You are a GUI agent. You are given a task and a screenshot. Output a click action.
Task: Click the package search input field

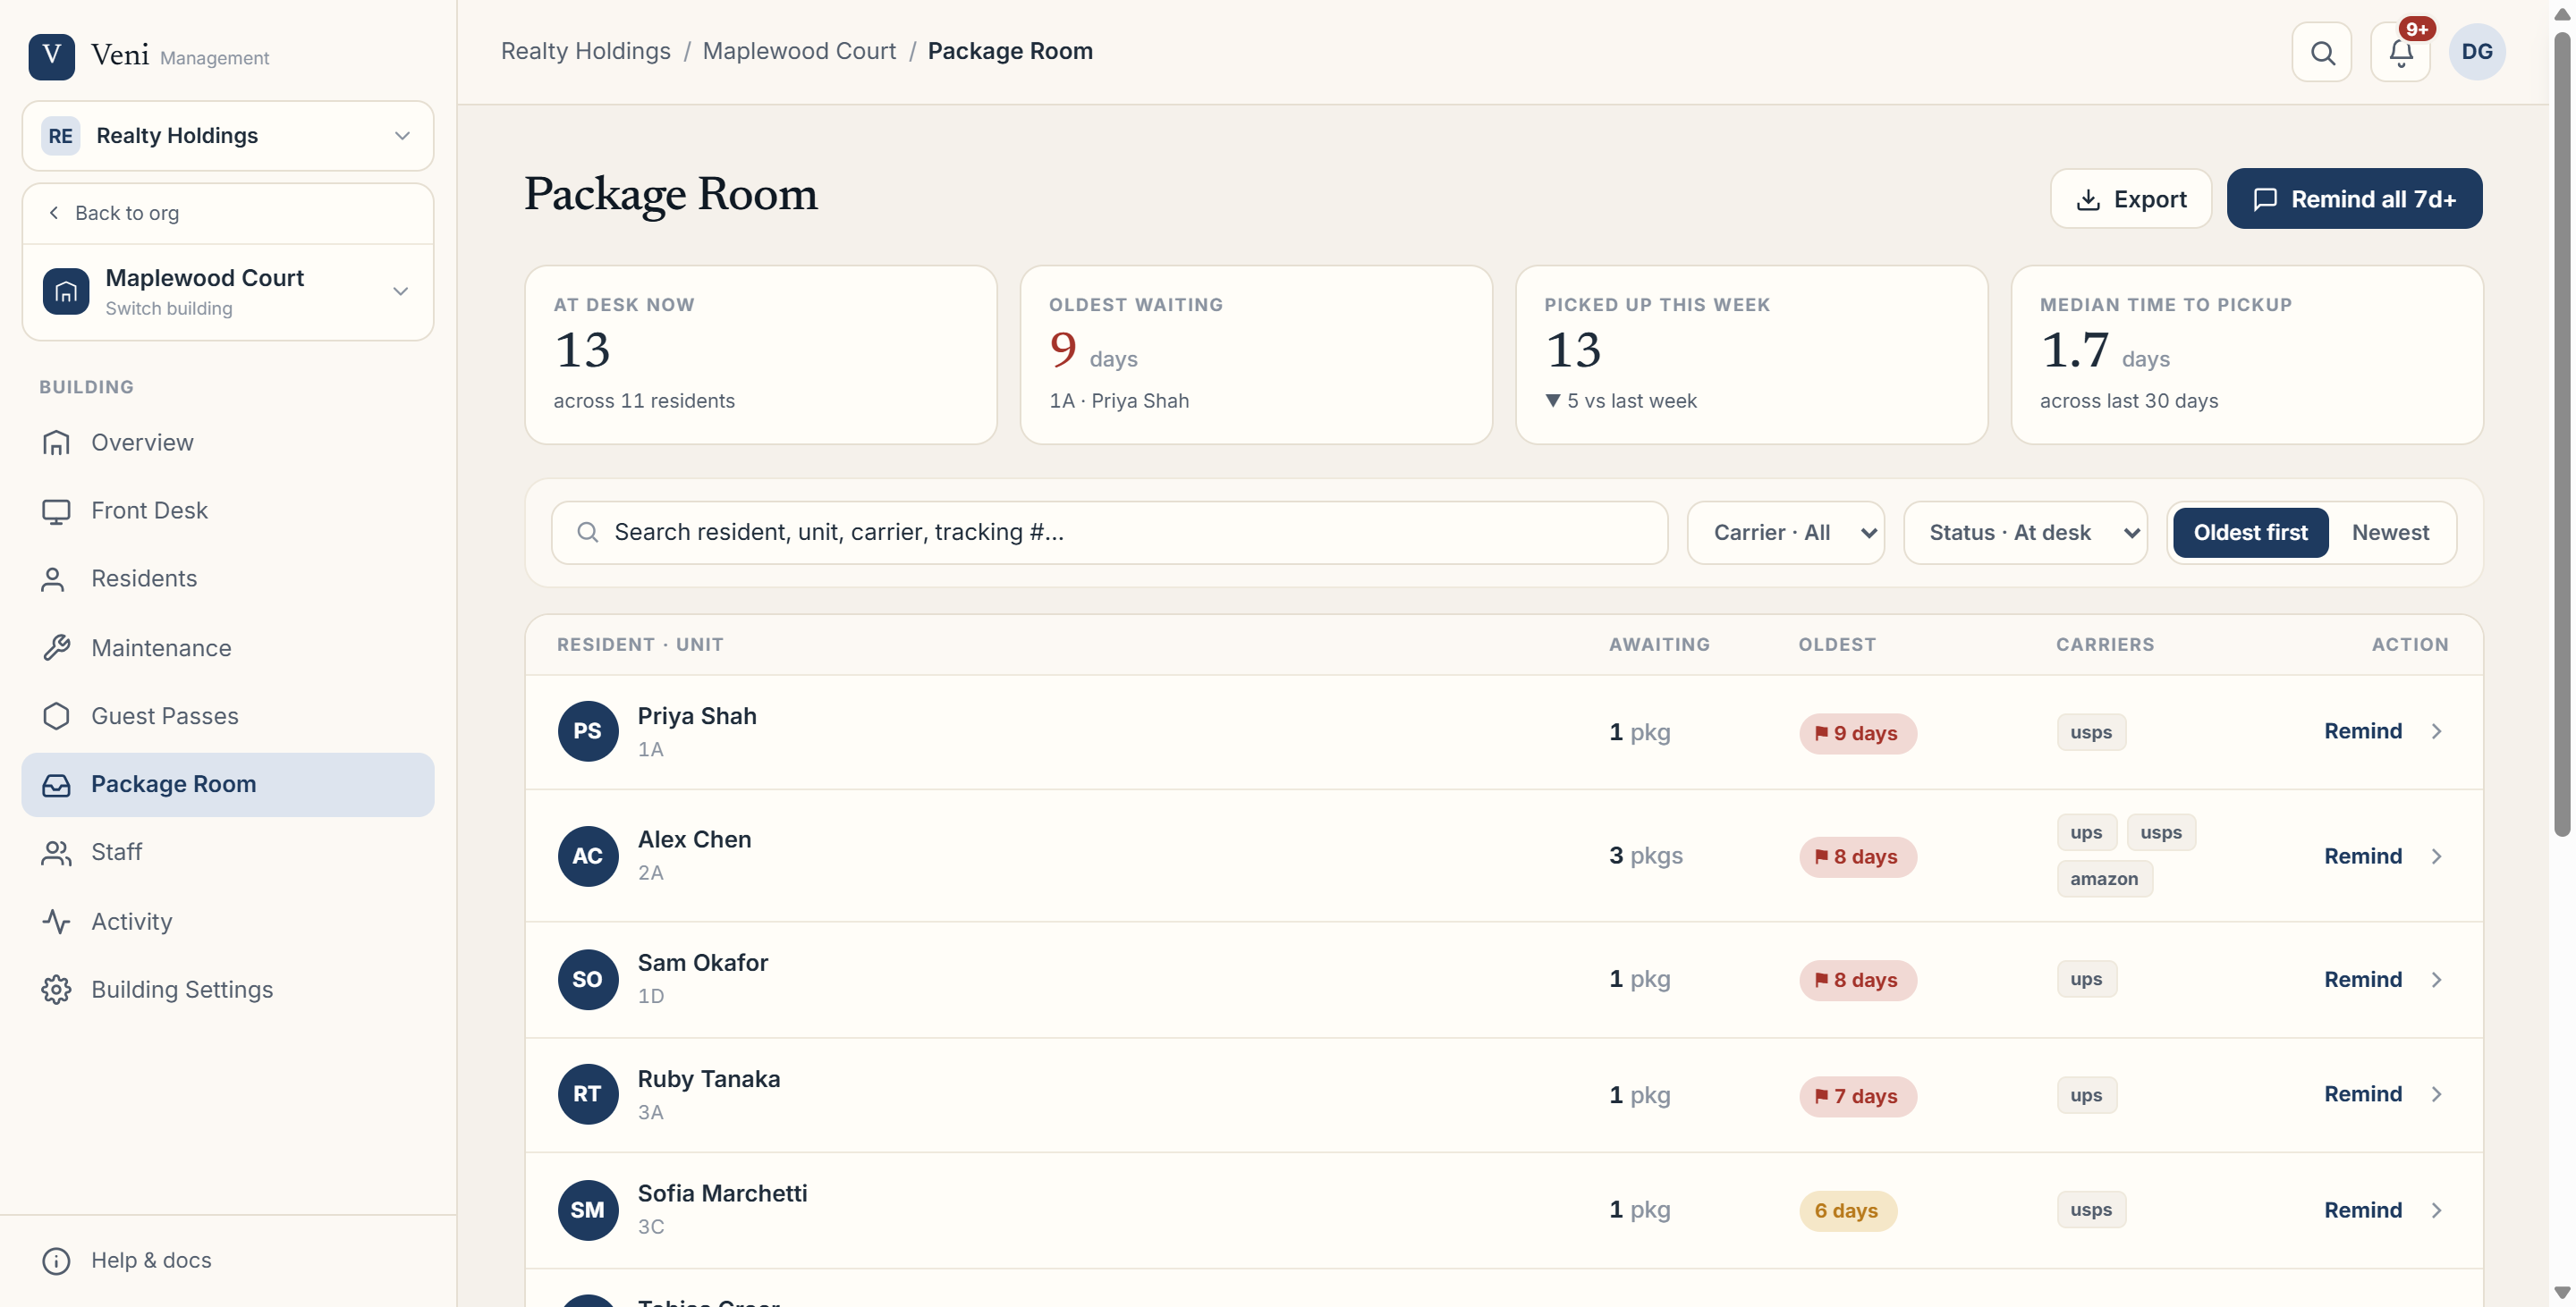(x=1109, y=533)
